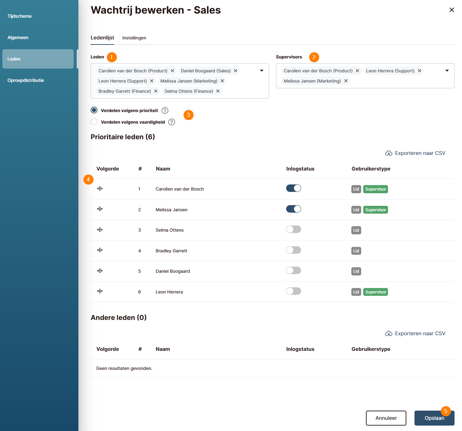Open Oproepdistributie in the sidebar
The width and height of the screenshot is (462, 431).
[26, 80]
